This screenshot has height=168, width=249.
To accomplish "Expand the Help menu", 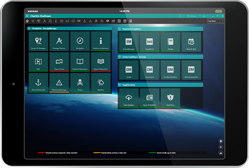I will pyautogui.click(x=204, y=16).
